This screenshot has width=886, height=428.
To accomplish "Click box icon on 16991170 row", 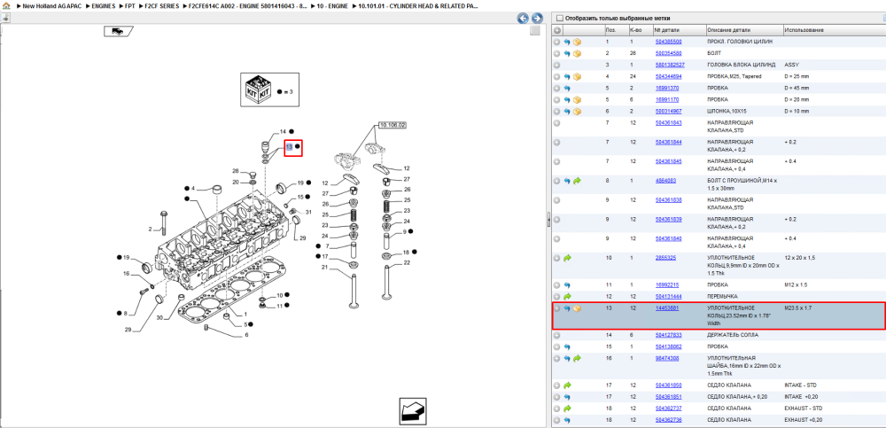I will click(577, 99).
